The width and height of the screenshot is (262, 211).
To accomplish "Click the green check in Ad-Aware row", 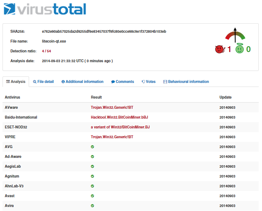I will coord(92,157).
